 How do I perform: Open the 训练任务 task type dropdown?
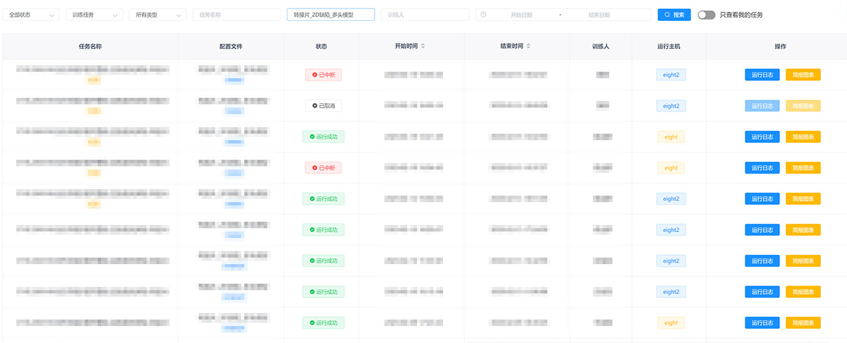[x=94, y=14]
